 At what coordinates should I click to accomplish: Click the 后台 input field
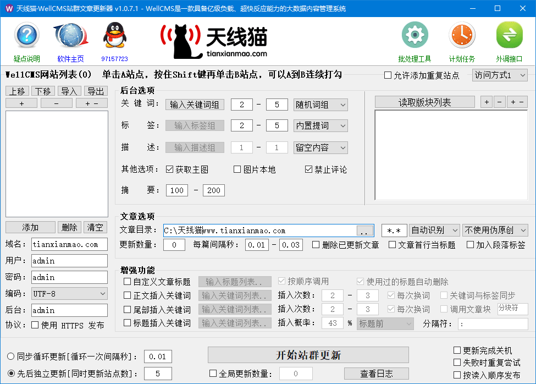tap(69, 310)
